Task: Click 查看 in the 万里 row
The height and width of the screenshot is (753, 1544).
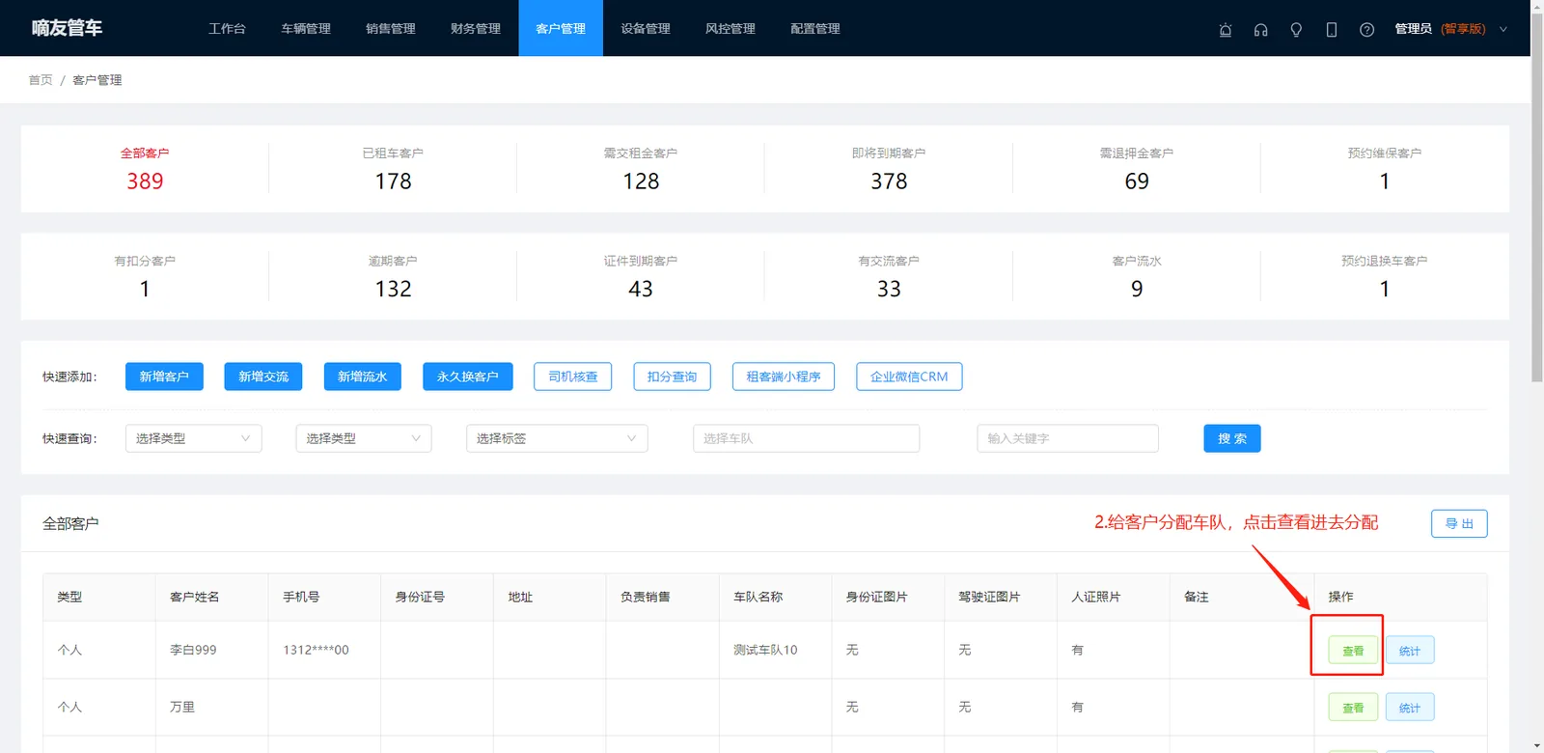Action: (x=1353, y=708)
